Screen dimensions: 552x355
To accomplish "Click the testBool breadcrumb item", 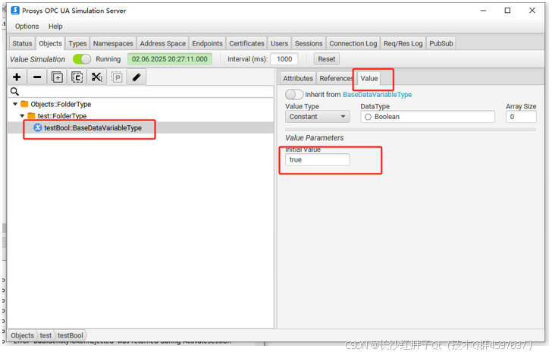I will pyautogui.click(x=70, y=335).
